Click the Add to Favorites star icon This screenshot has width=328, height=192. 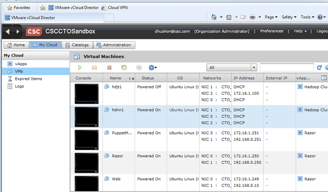point(43,8)
